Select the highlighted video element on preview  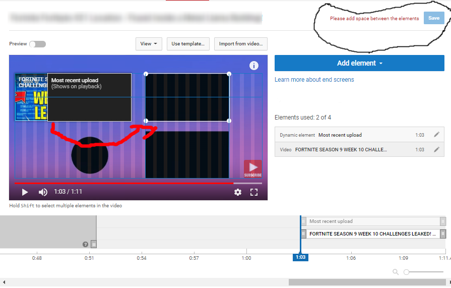pos(187,97)
